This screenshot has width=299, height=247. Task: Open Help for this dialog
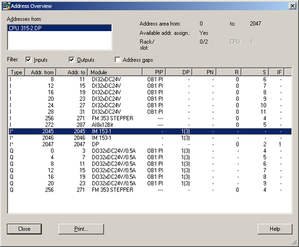pos(275,229)
